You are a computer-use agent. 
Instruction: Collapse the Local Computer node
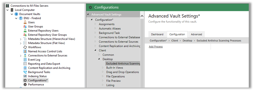(x=7, y=10)
